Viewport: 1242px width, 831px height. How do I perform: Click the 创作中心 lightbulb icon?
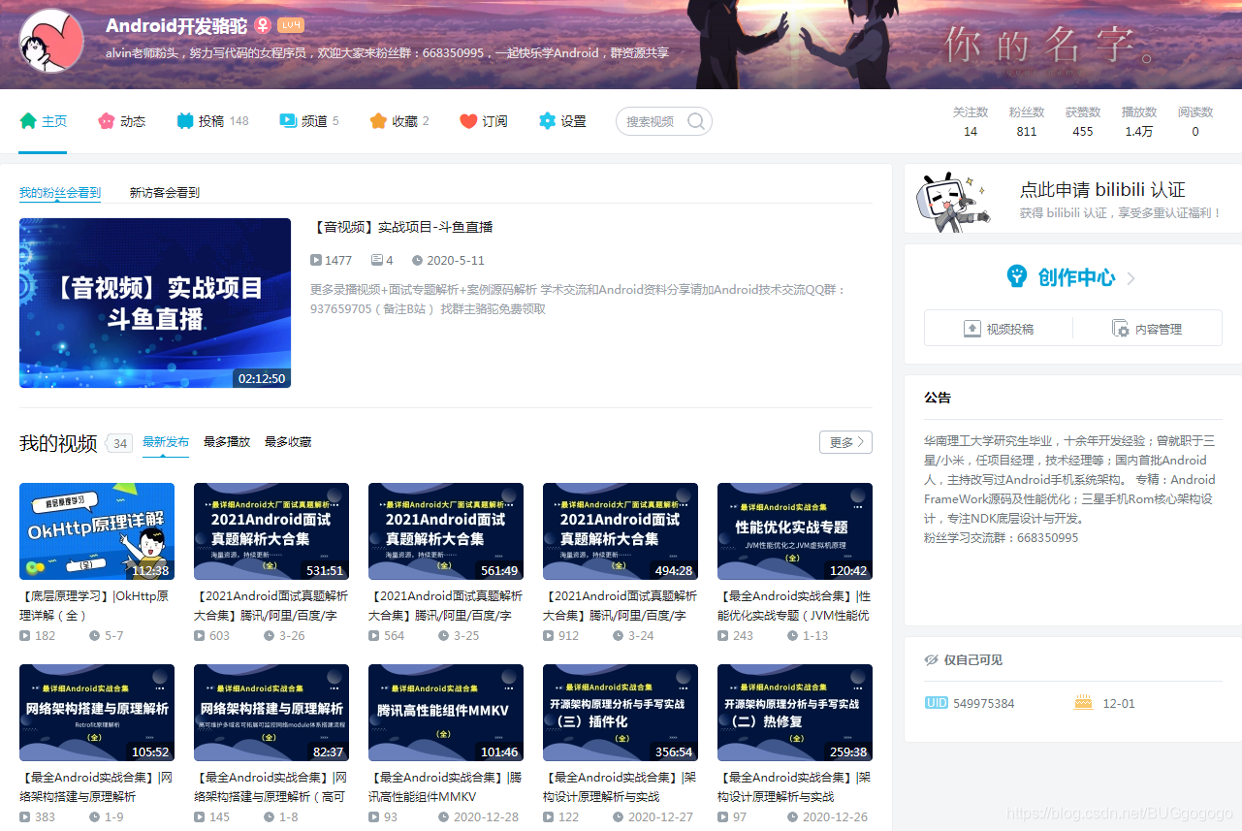[x=1016, y=276]
